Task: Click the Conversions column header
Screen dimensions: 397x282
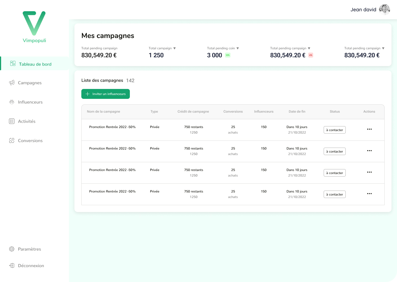Action: (x=233, y=112)
